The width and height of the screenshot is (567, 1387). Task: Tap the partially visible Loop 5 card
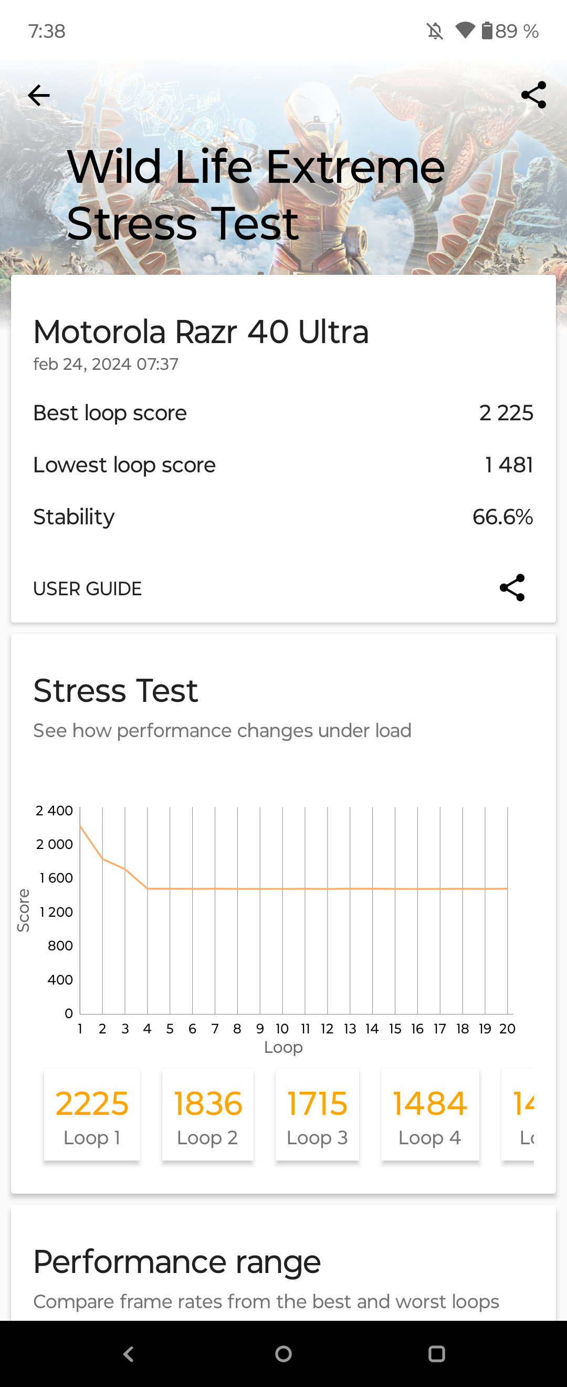coord(518,1114)
